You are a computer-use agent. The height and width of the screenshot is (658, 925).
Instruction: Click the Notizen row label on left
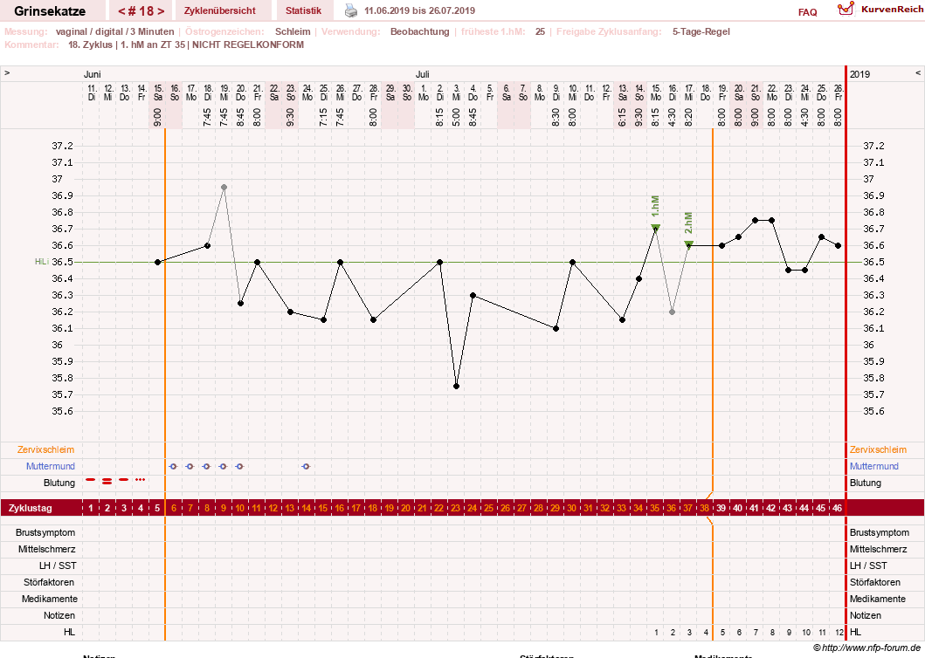point(59,615)
